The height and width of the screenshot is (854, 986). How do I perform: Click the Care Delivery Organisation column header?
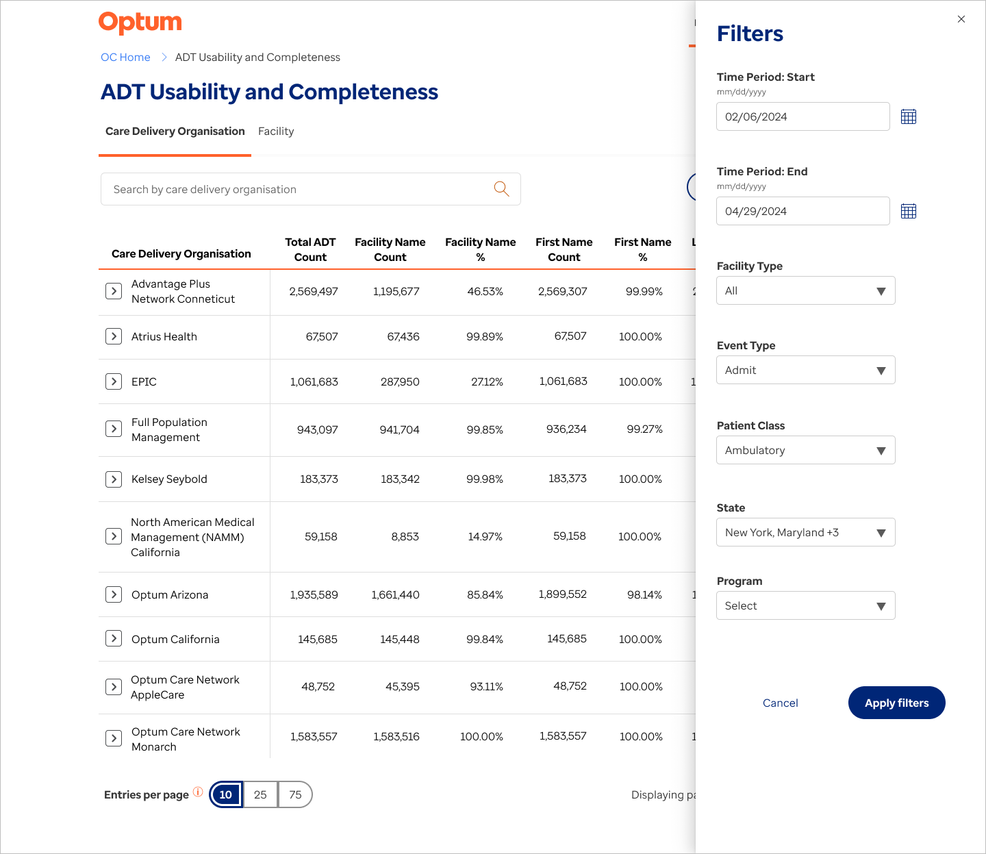[x=181, y=253]
